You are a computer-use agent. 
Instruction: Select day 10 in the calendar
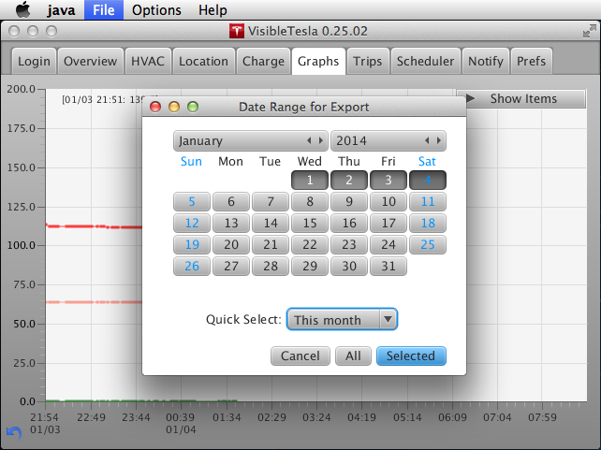click(x=388, y=201)
